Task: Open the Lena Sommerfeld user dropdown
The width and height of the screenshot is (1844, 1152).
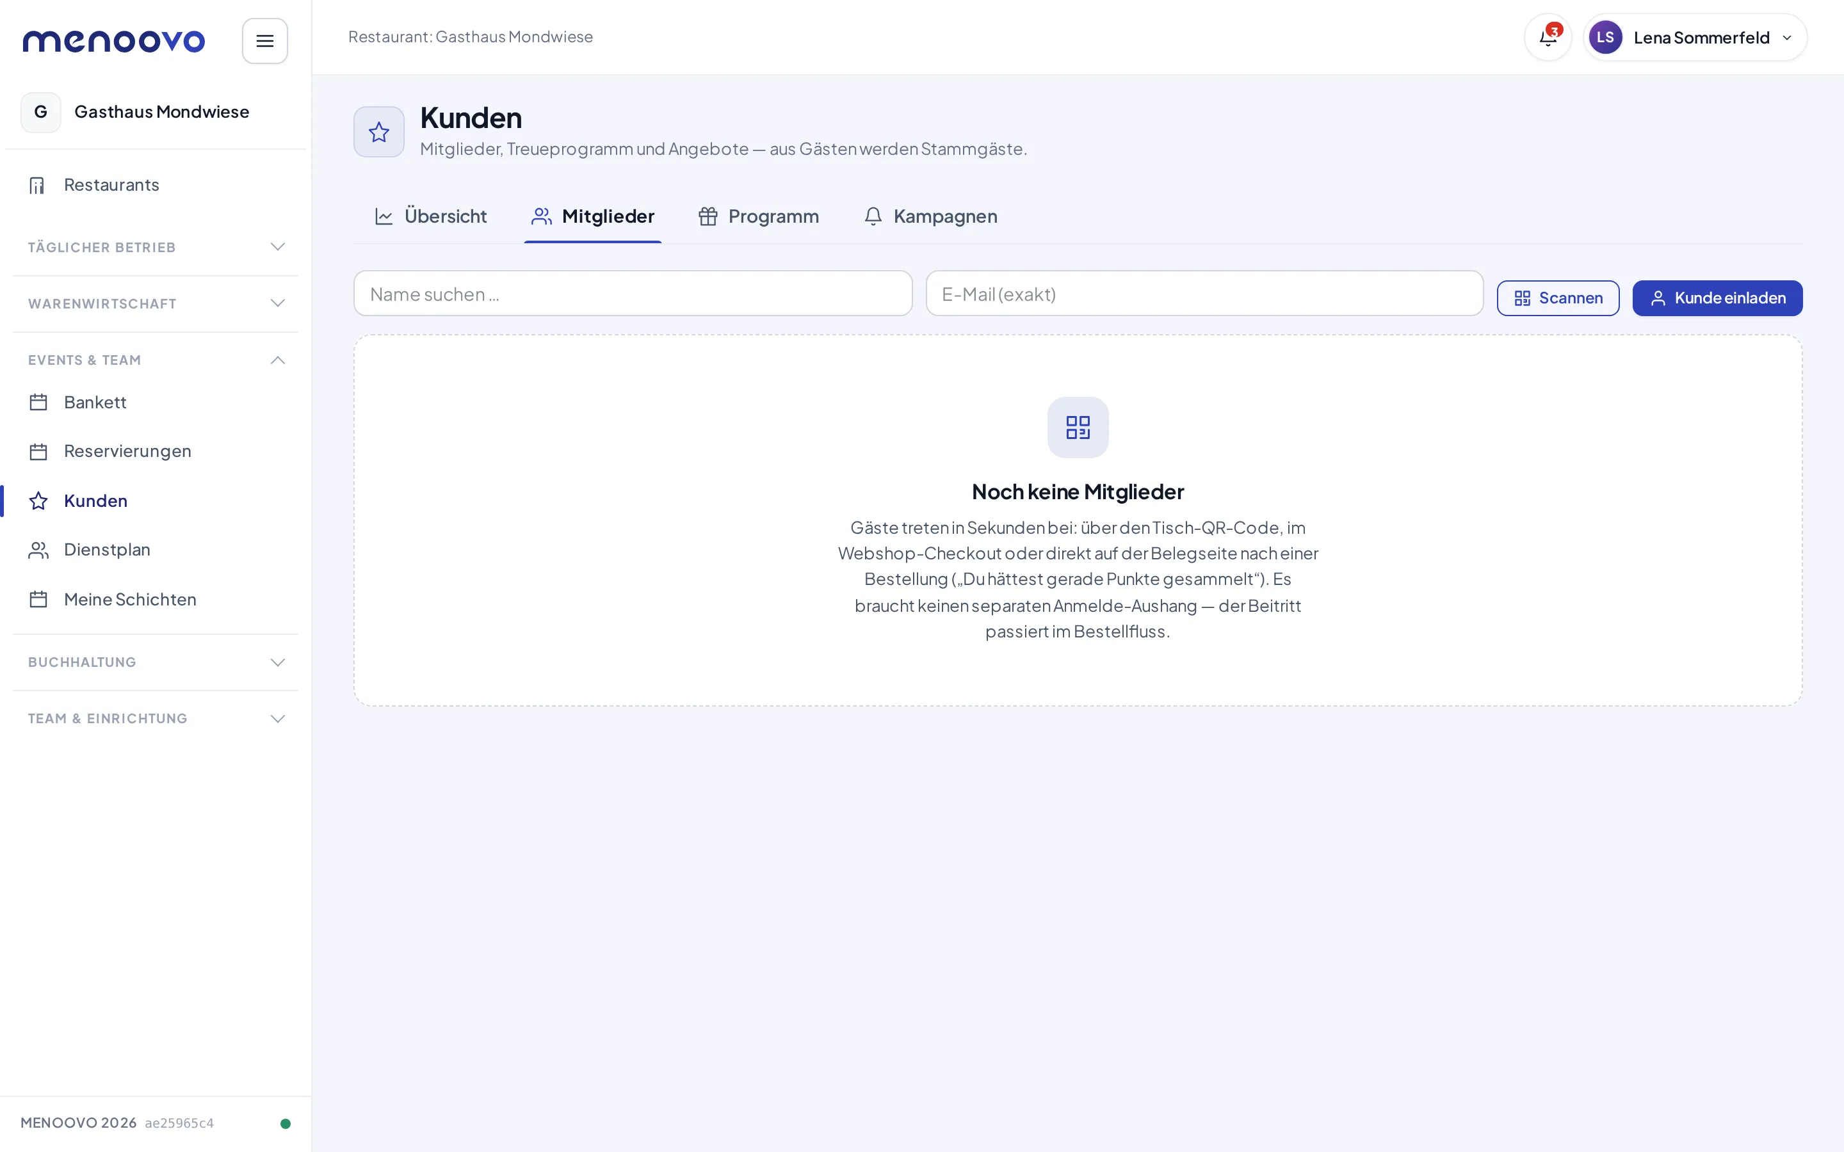Action: click(1695, 37)
